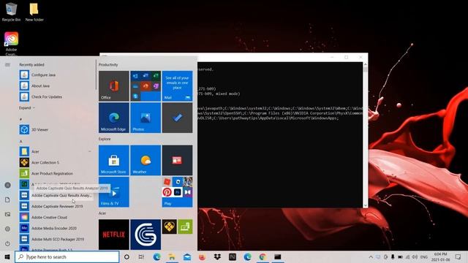Open Recycle Bin desktop icon
Screen dimensions: 468x263
(12, 12)
